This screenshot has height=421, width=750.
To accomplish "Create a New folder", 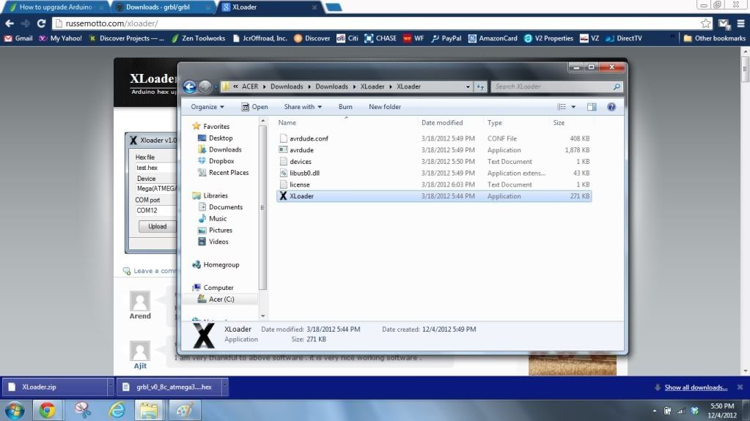I will tap(385, 107).
